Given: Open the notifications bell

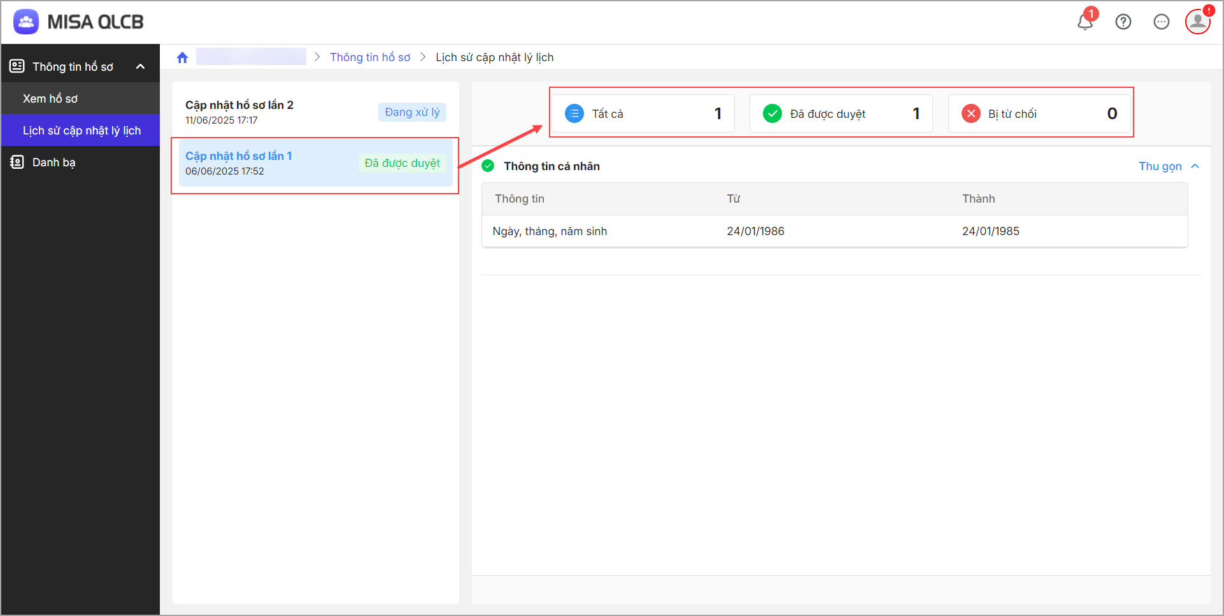Looking at the screenshot, I should pyautogui.click(x=1085, y=22).
